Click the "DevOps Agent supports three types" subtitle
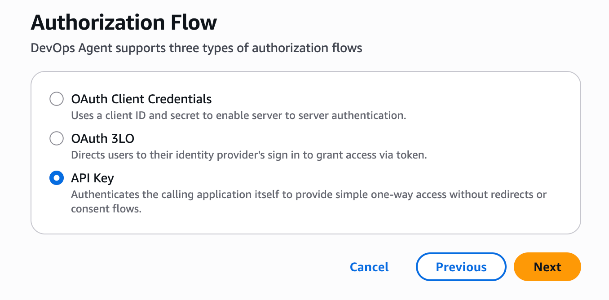Image resolution: width=609 pixels, height=300 pixels. tap(196, 48)
